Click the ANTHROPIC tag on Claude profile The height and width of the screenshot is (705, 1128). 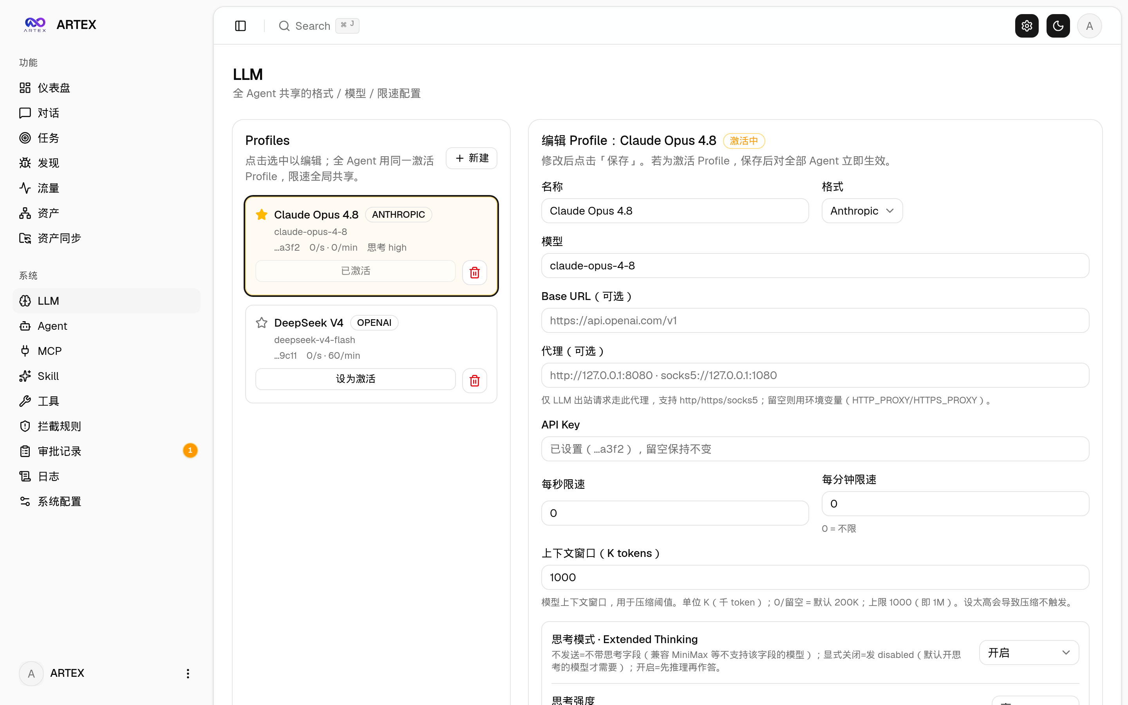399,215
